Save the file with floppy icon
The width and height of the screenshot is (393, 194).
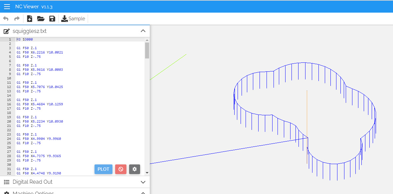(x=52, y=19)
